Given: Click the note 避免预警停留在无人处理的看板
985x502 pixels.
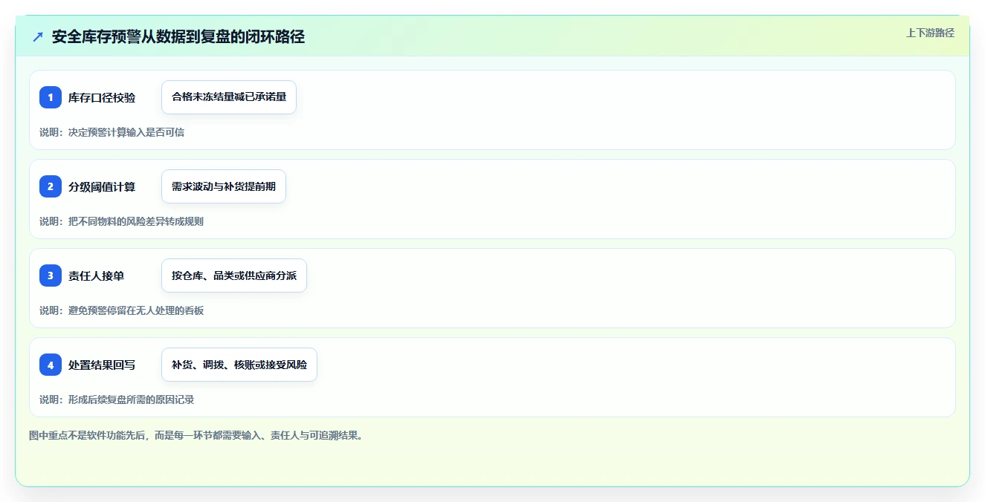Looking at the screenshot, I should pos(136,310).
